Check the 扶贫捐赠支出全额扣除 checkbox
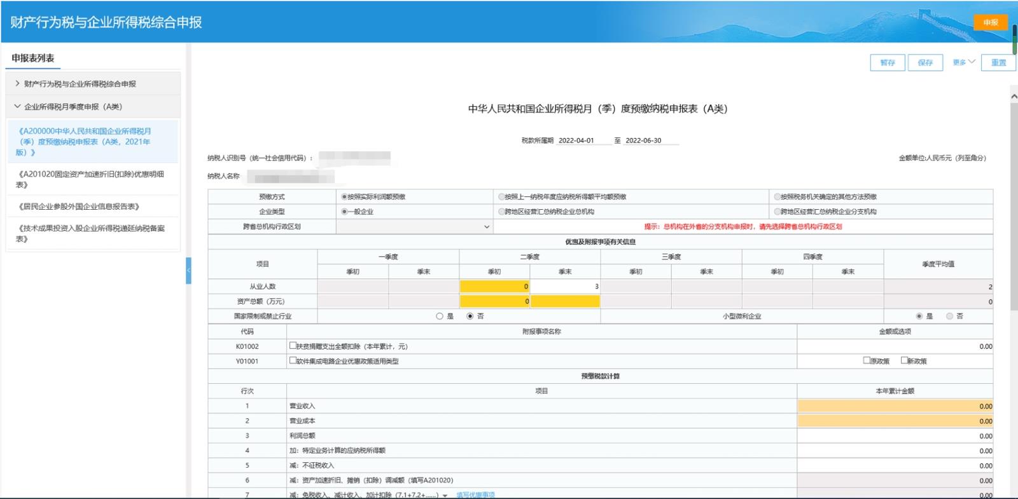Screen dimensions: 1018x499 point(293,346)
